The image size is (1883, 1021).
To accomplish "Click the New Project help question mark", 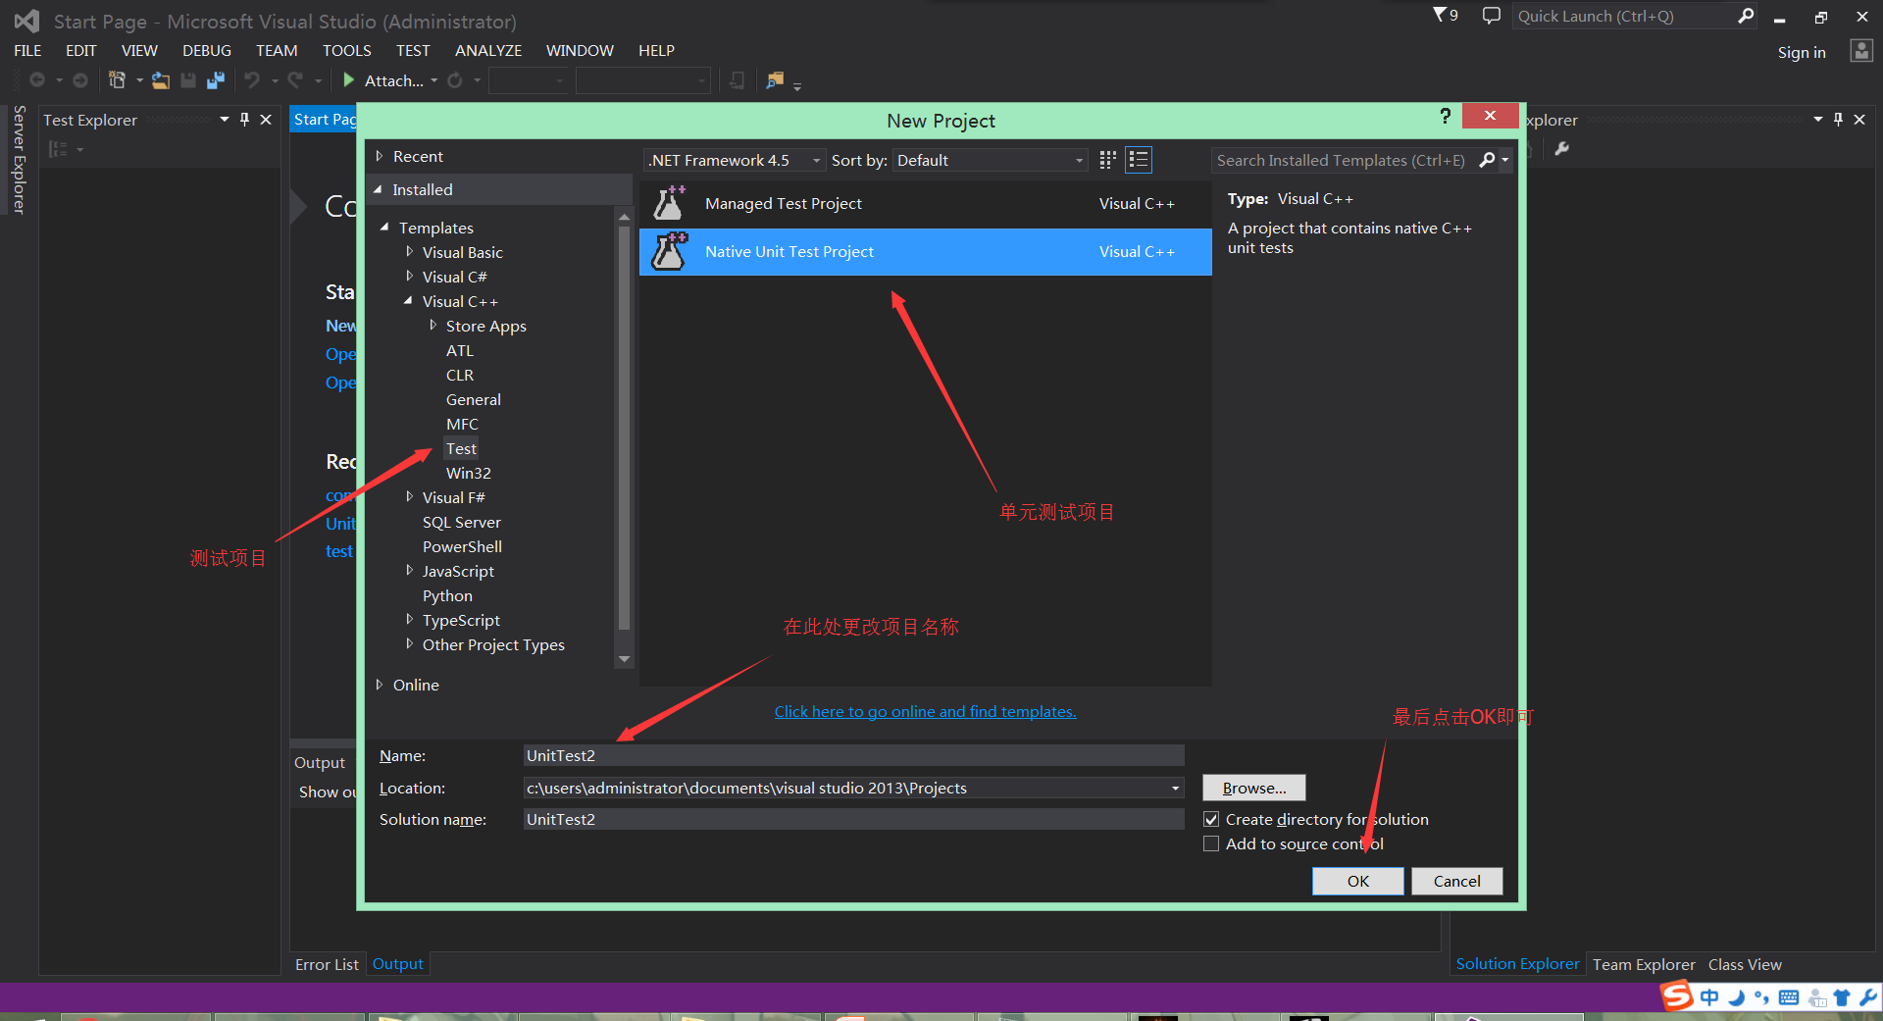I will 1445,117.
